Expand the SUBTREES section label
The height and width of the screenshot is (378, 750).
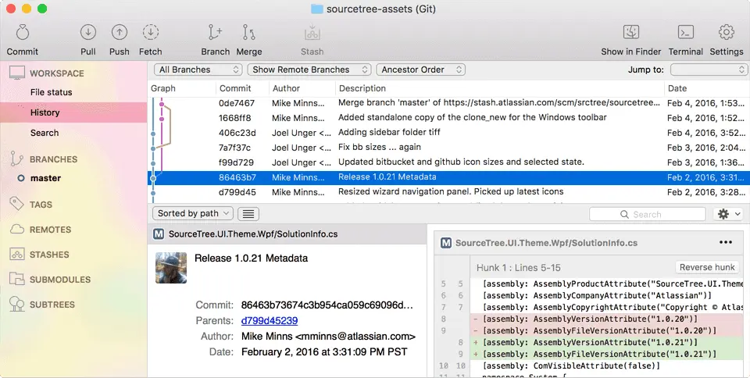[x=52, y=305]
